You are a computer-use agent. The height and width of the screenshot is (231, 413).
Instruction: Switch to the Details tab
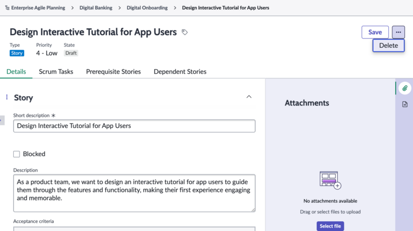16,71
